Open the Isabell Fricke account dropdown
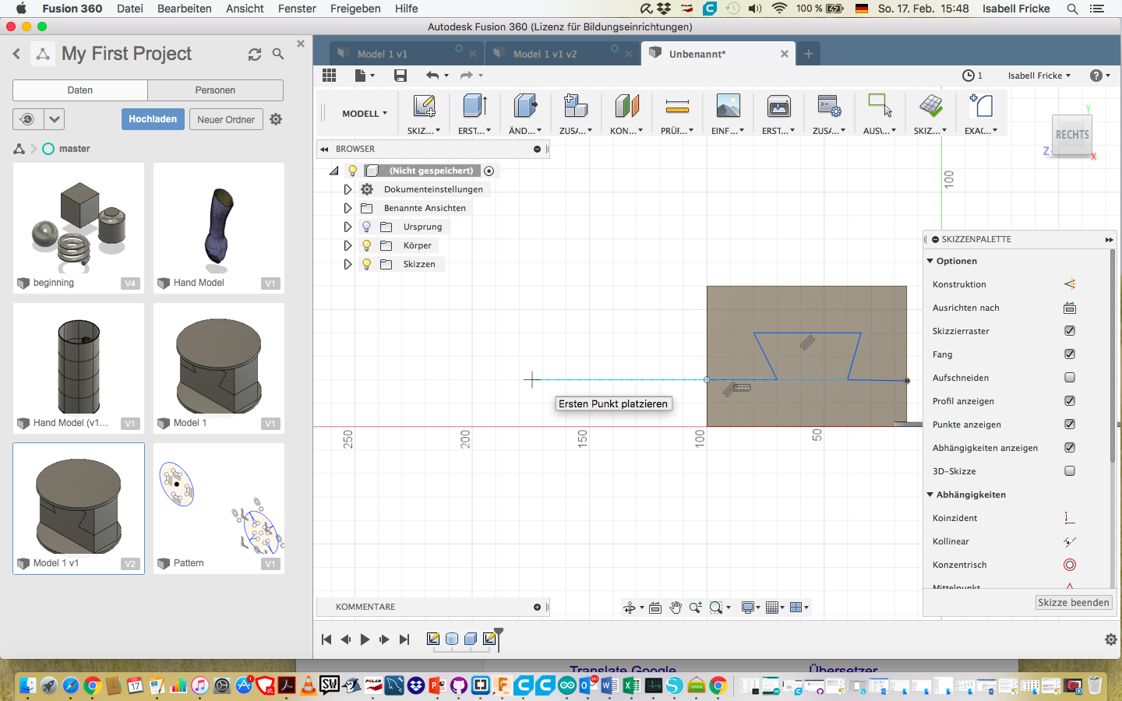 click(x=1039, y=76)
